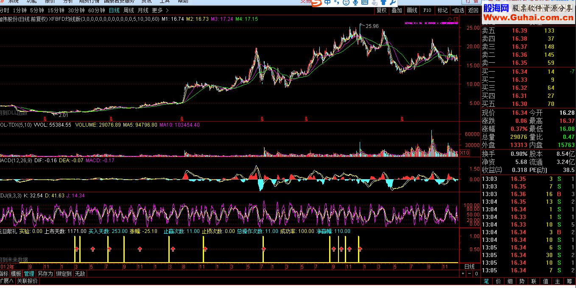Screen dimensions: 576x288
Task: Click 另存为 save-as button
Action: [45, 274]
